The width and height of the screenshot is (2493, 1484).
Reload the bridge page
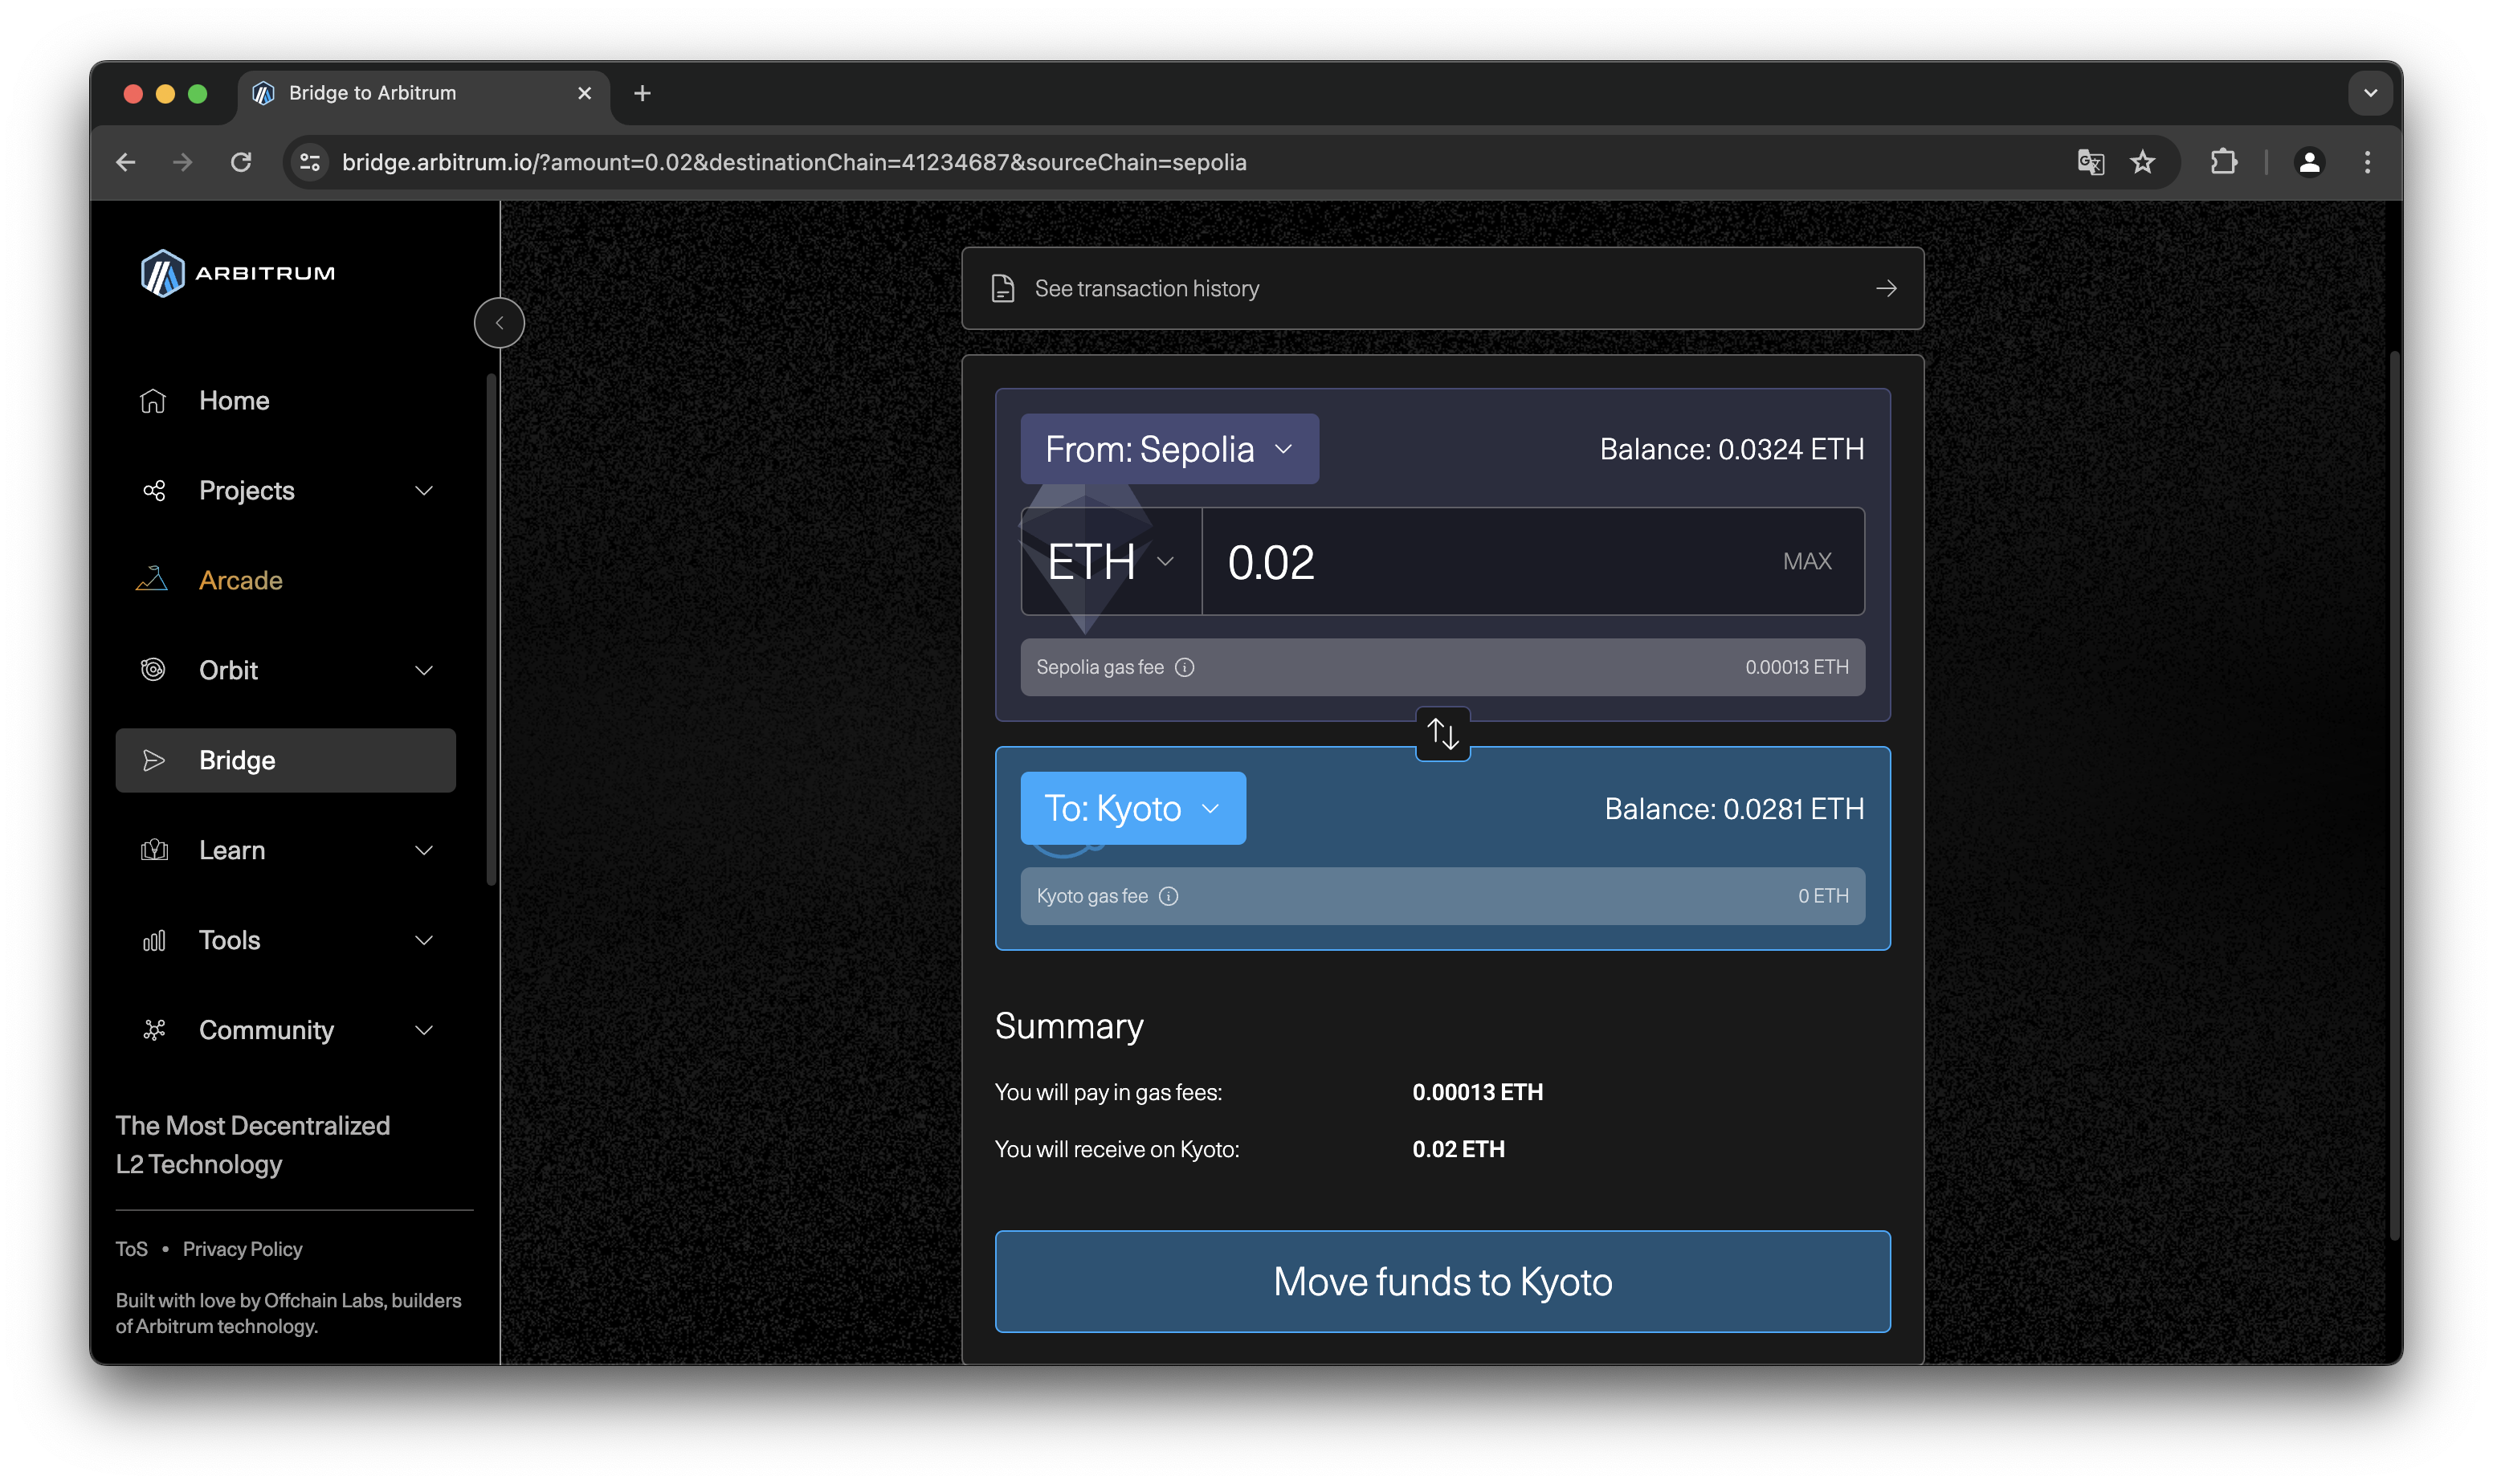pyautogui.click(x=240, y=162)
